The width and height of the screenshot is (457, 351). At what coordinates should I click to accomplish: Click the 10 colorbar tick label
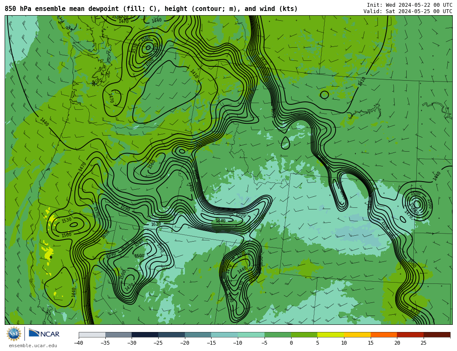click(x=344, y=343)
